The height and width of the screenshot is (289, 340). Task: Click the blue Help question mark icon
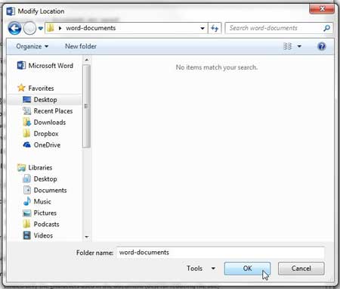click(x=322, y=46)
